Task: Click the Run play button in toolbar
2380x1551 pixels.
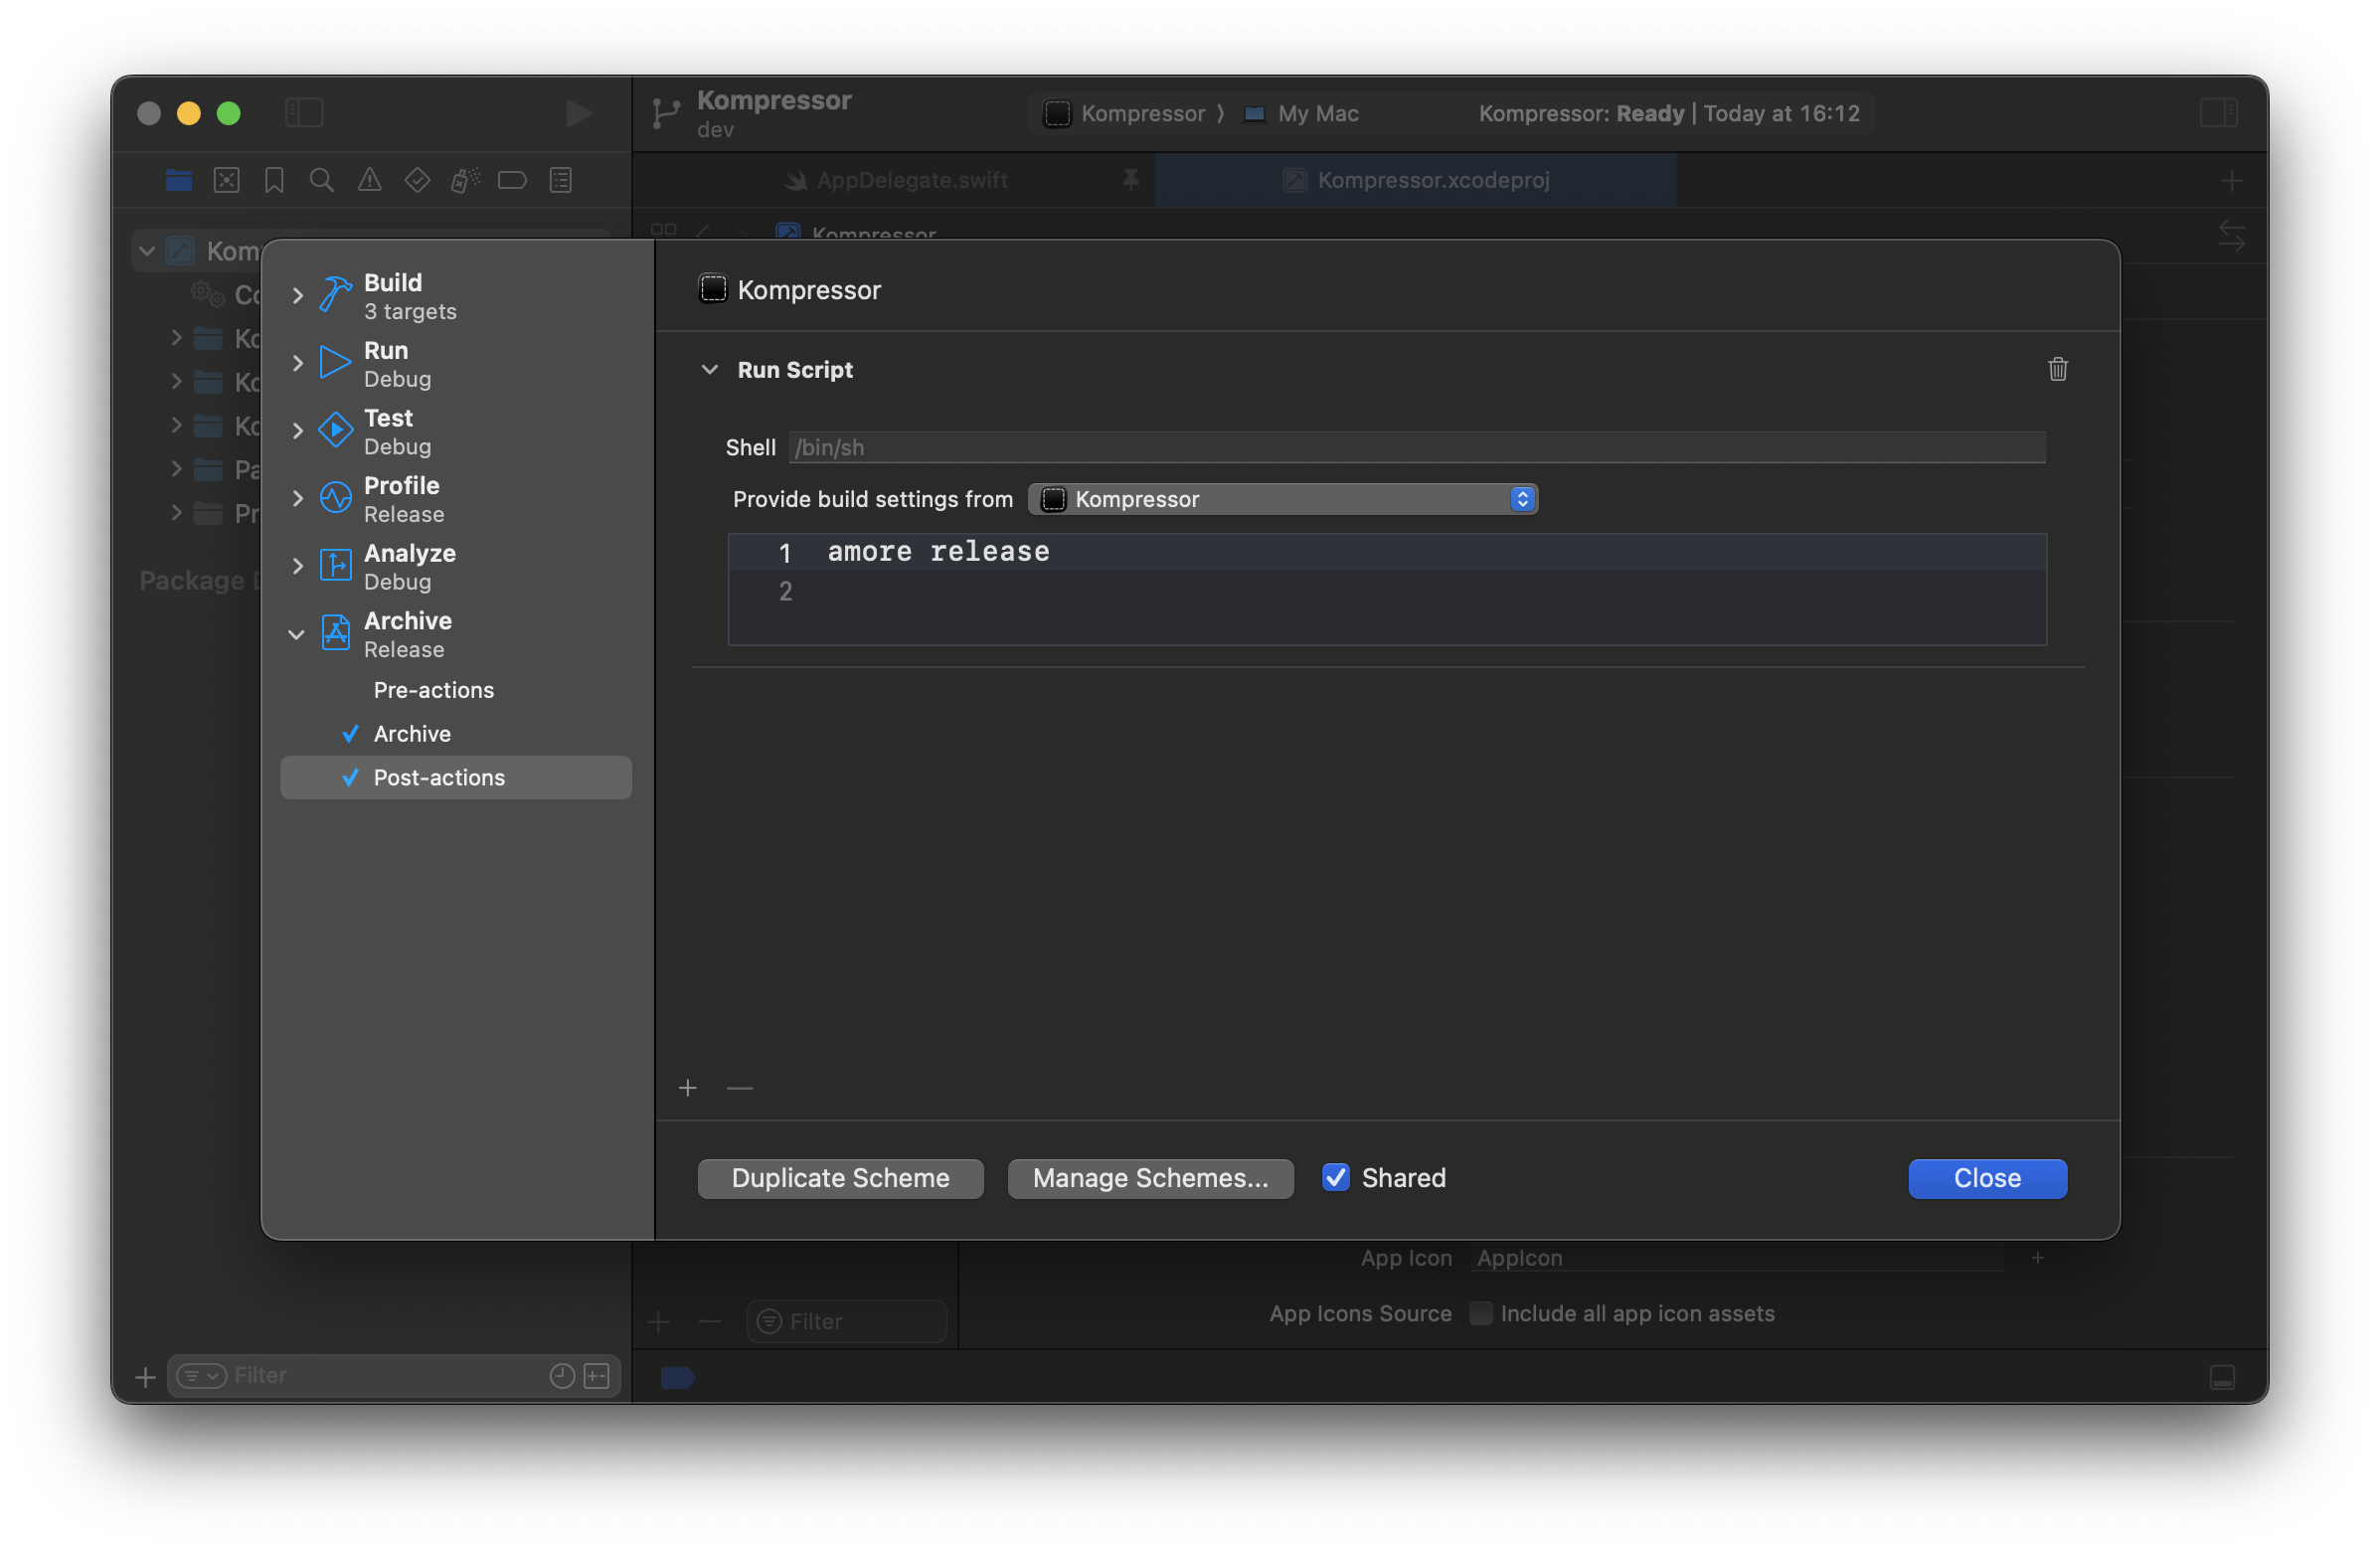Action: tap(578, 113)
